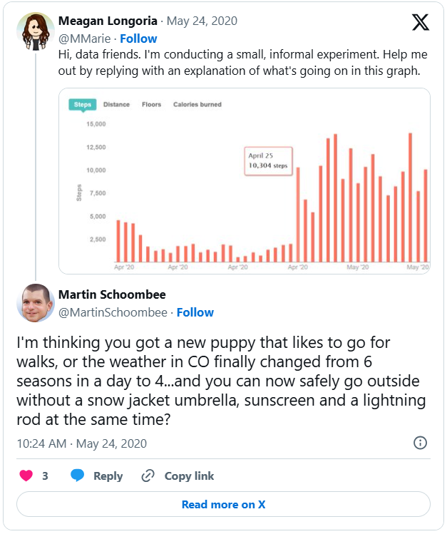The width and height of the screenshot is (447, 534).
Task: Click the Martin Schoombee name
Action: click(112, 294)
